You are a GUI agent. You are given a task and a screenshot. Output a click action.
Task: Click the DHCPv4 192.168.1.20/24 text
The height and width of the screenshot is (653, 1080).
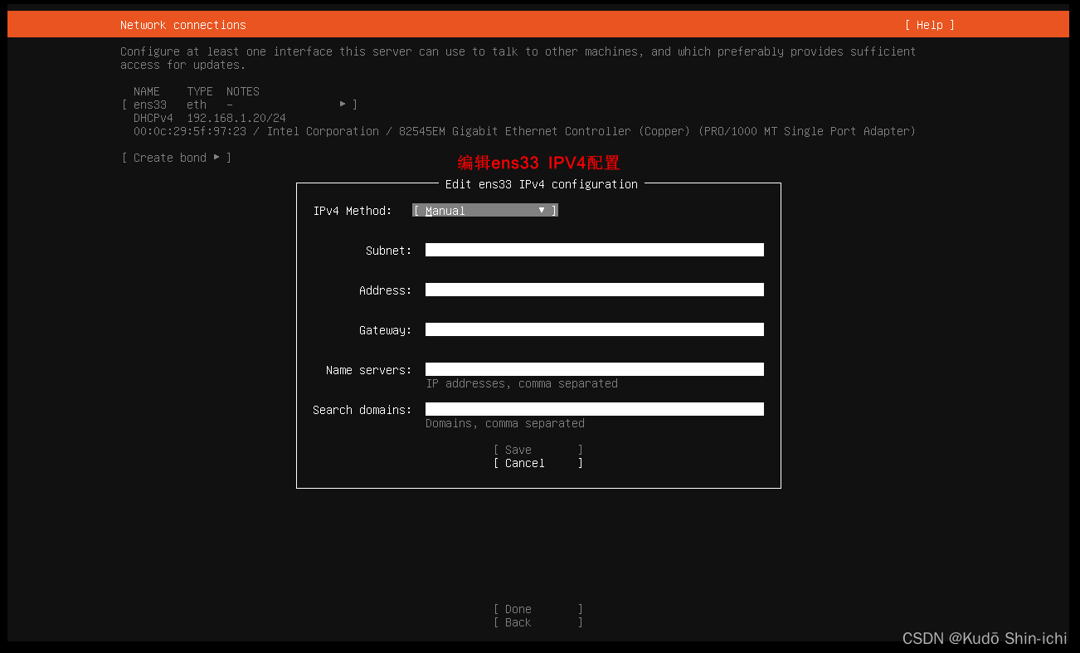(210, 118)
